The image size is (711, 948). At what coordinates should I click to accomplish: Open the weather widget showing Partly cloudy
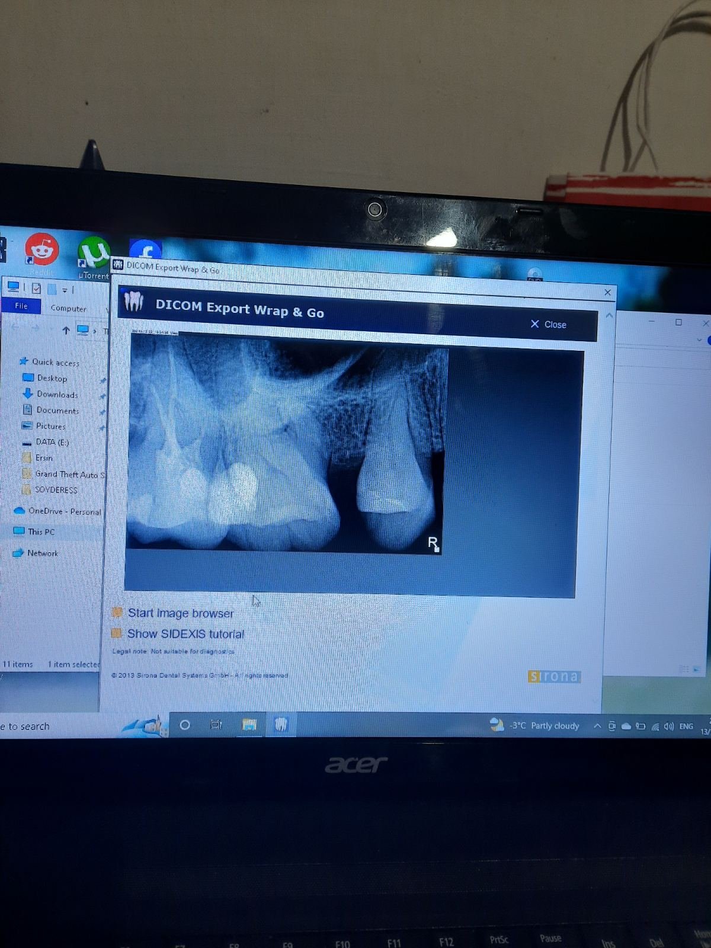pyautogui.click(x=534, y=725)
